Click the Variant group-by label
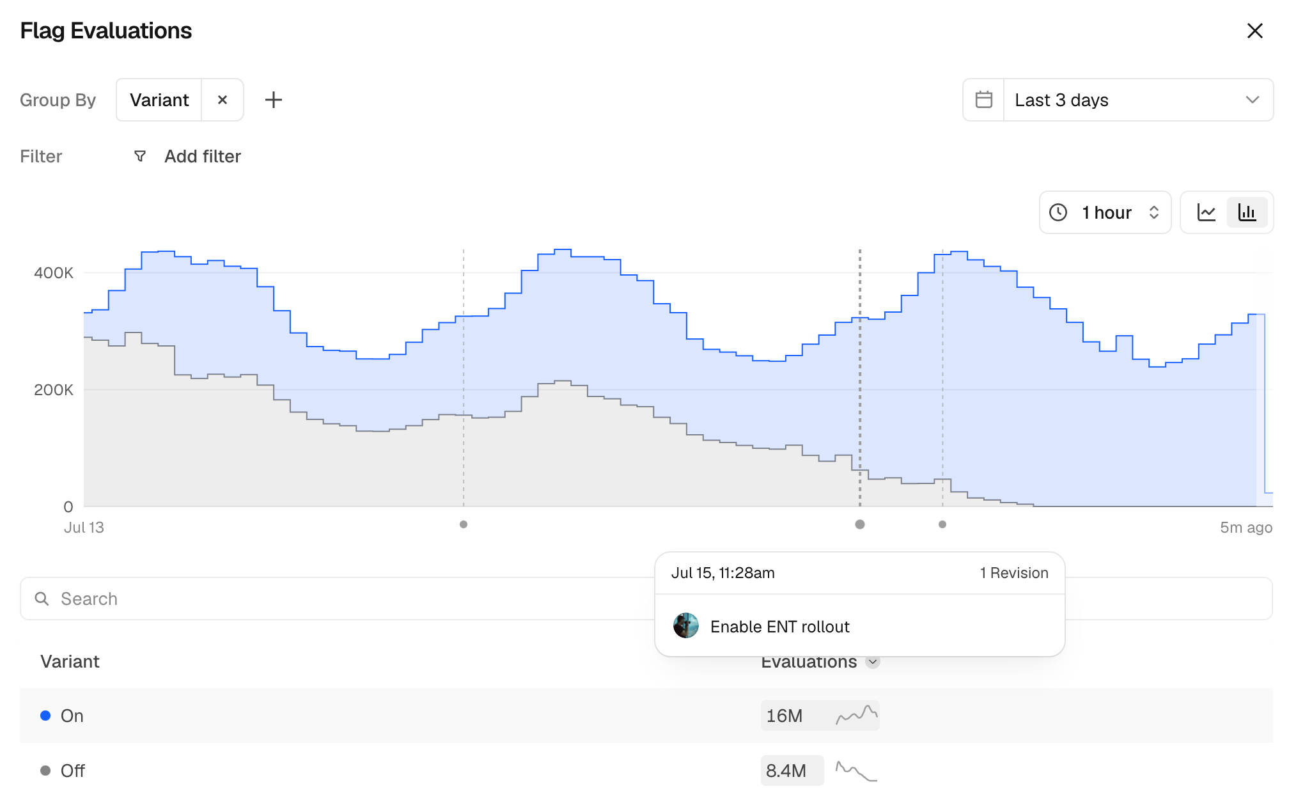Viewport: 1289px width, 807px height. click(x=159, y=100)
